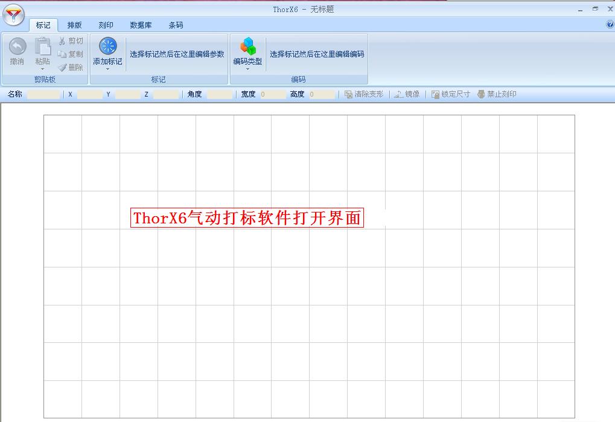Image resolution: width=615 pixels, height=422 pixels.
Task: Click the 复制 copy icon
Action: click(62, 54)
